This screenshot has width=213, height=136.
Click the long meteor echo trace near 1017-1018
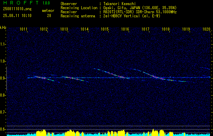tap(160, 76)
